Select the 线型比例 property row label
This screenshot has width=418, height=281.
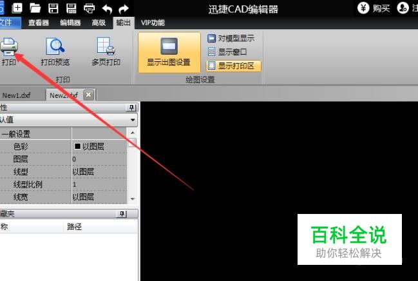pyautogui.click(x=28, y=184)
